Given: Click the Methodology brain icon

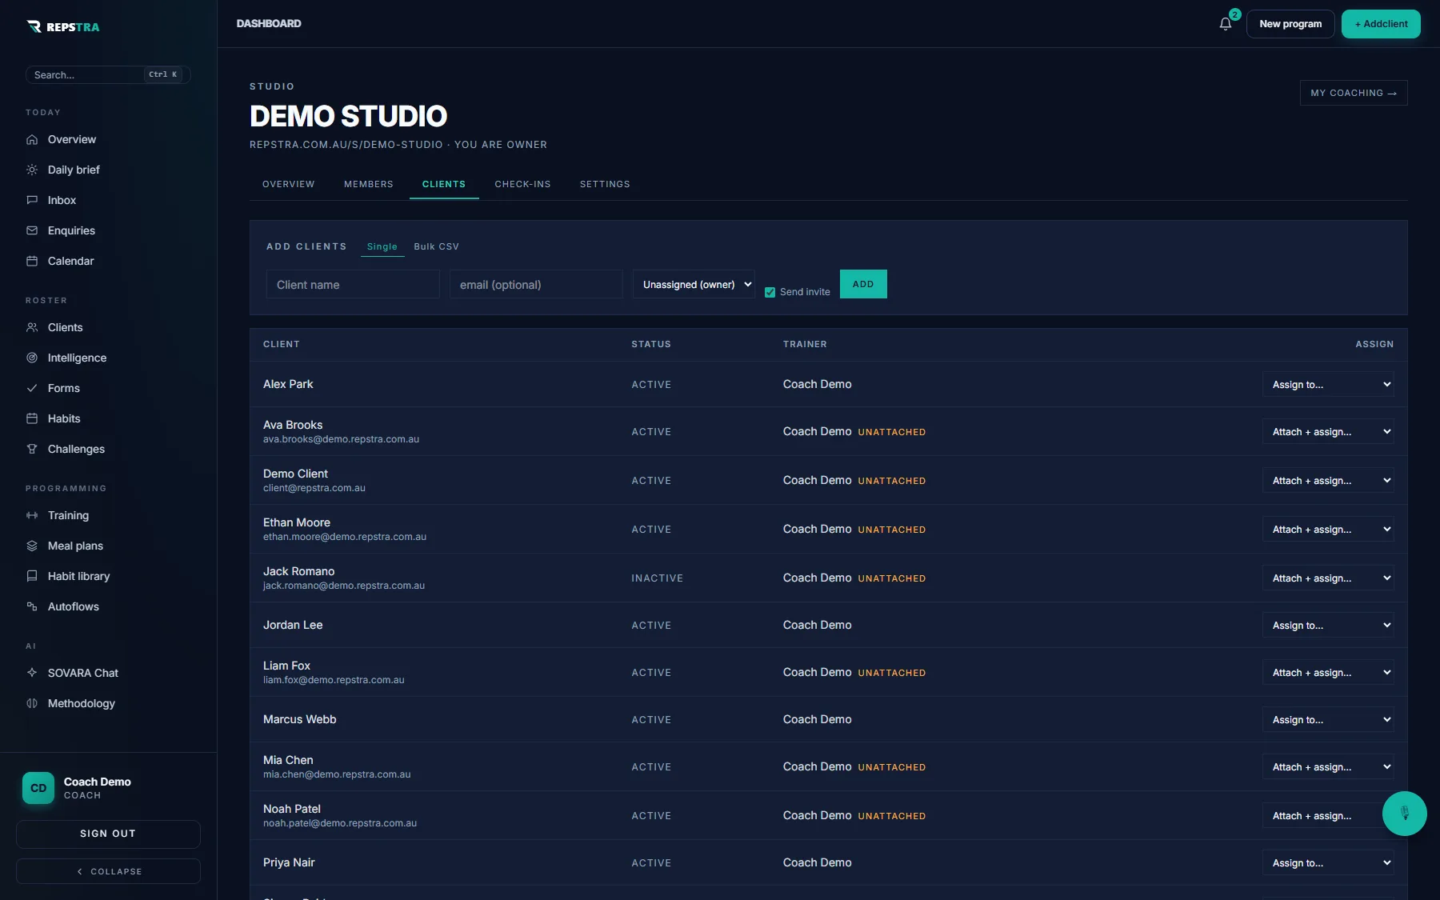Looking at the screenshot, I should pos(32,703).
